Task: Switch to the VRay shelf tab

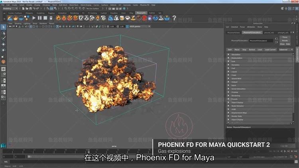Action: [x=131, y=13]
